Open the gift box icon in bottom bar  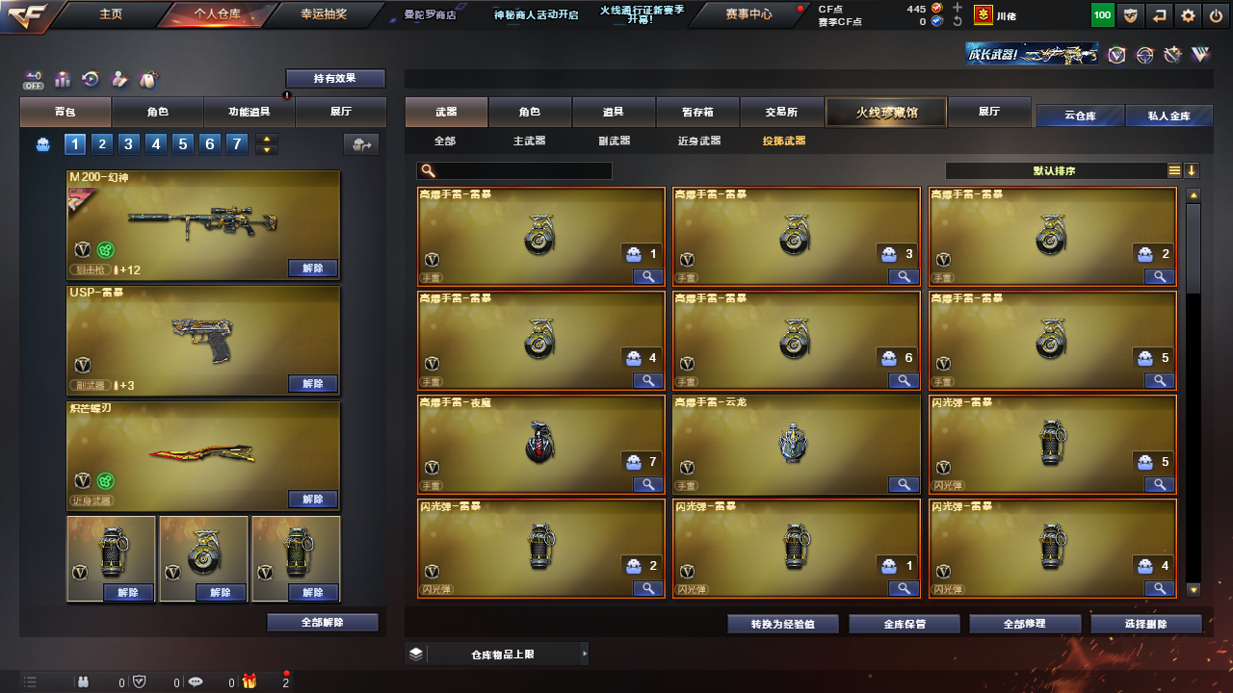(x=249, y=681)
